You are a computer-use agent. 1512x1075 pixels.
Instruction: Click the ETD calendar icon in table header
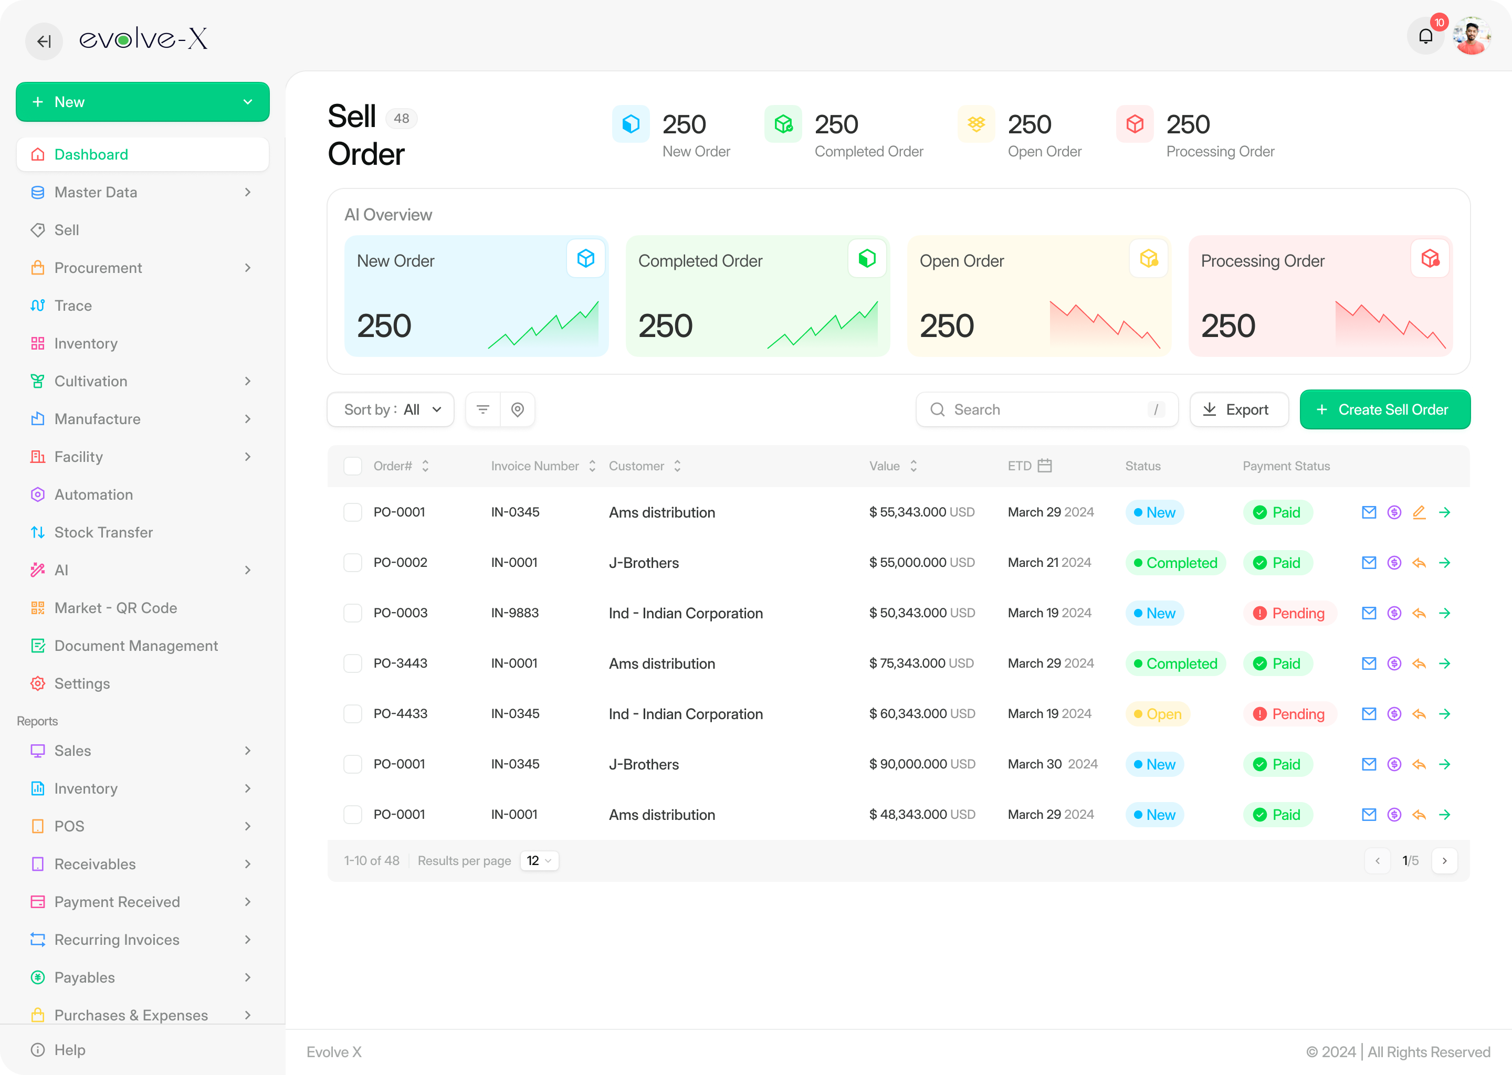(x=1045, y=466)
